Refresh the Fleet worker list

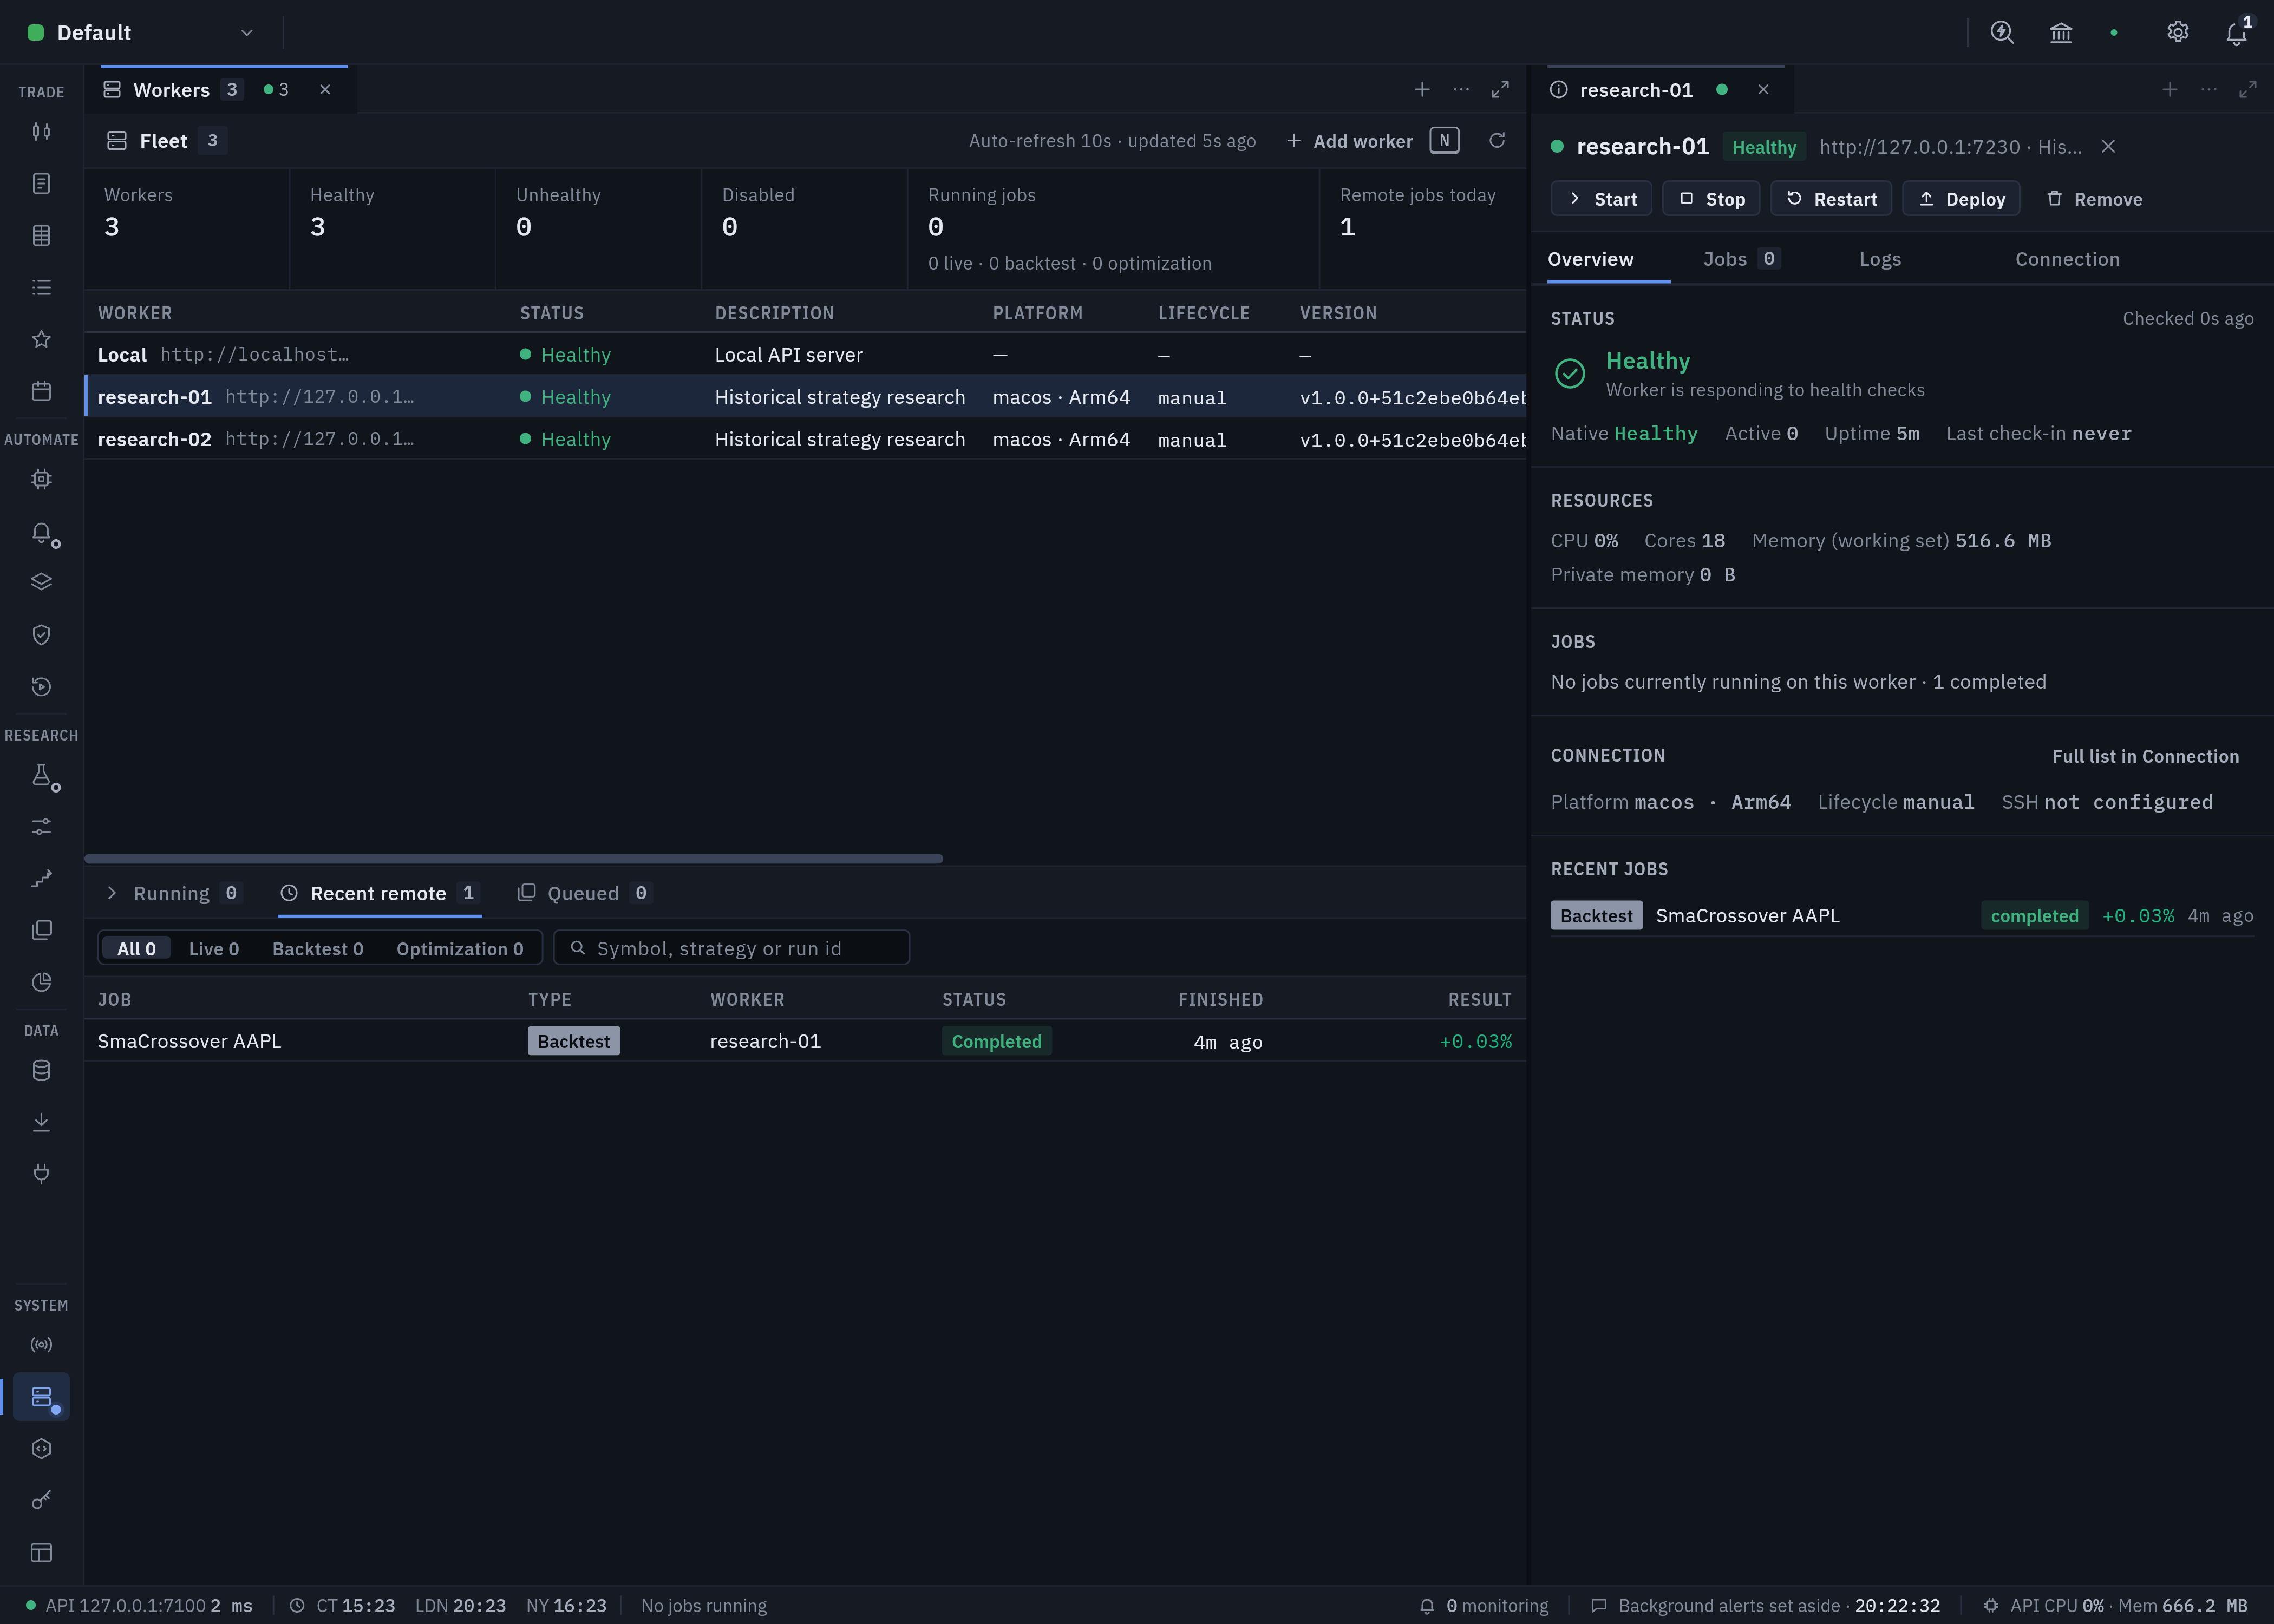pyautogui.click(x=1497, y=141)
